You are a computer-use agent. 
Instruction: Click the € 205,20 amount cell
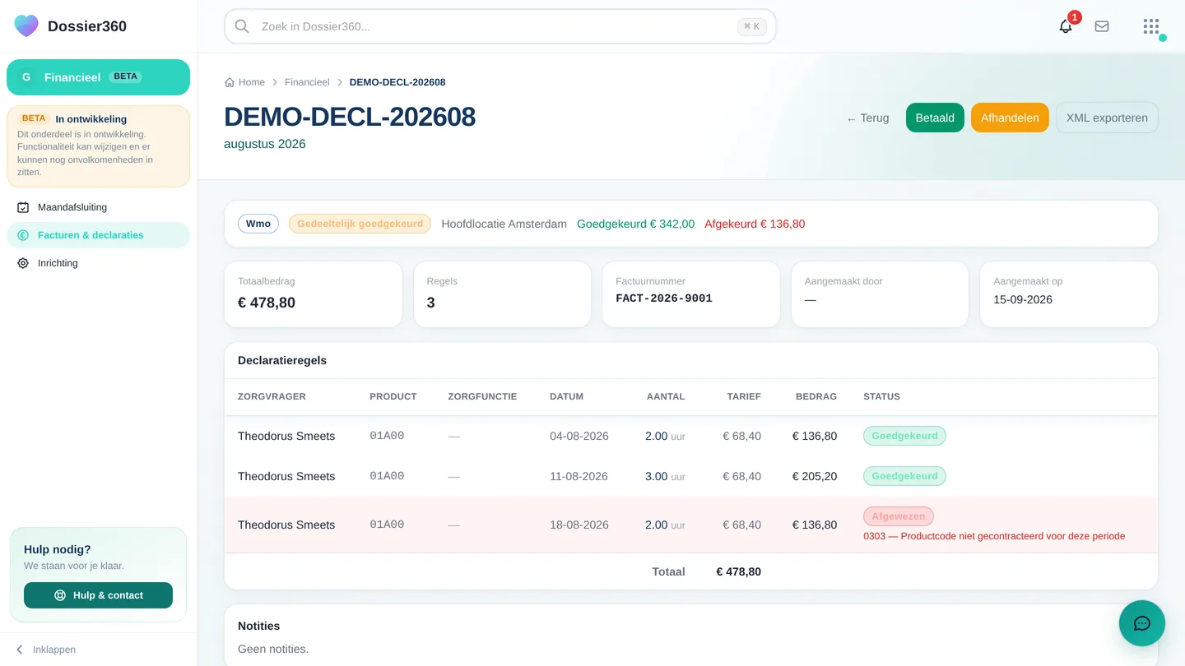815,476
